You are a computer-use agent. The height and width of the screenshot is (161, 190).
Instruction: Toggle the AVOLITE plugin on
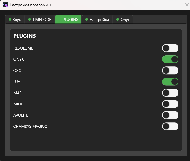(x=170, y=115)
